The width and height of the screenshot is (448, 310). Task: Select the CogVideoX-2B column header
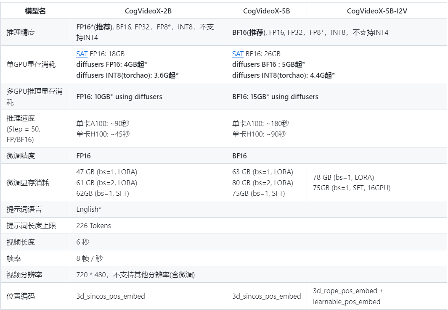click(148, 11)
